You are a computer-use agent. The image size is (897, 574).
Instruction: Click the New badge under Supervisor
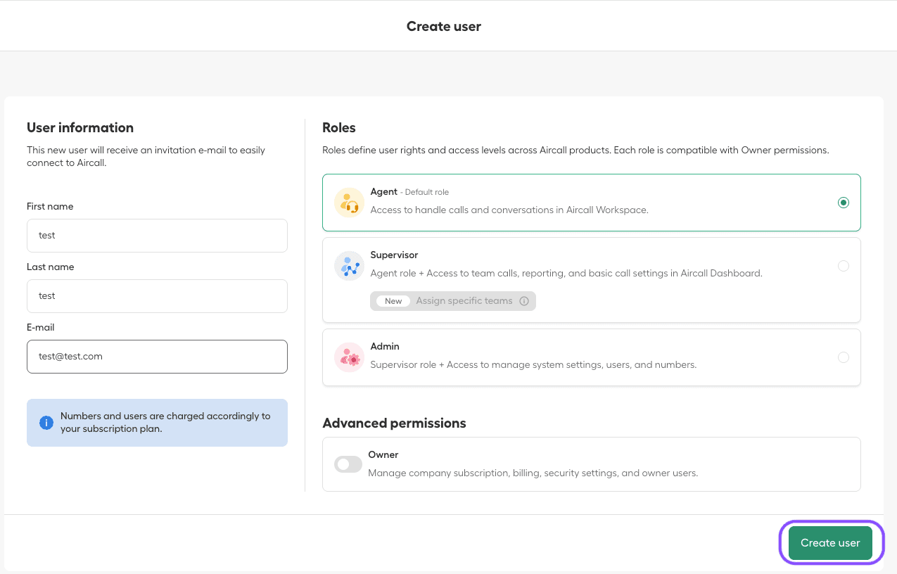pyautogui.click(x=393, y=301)
